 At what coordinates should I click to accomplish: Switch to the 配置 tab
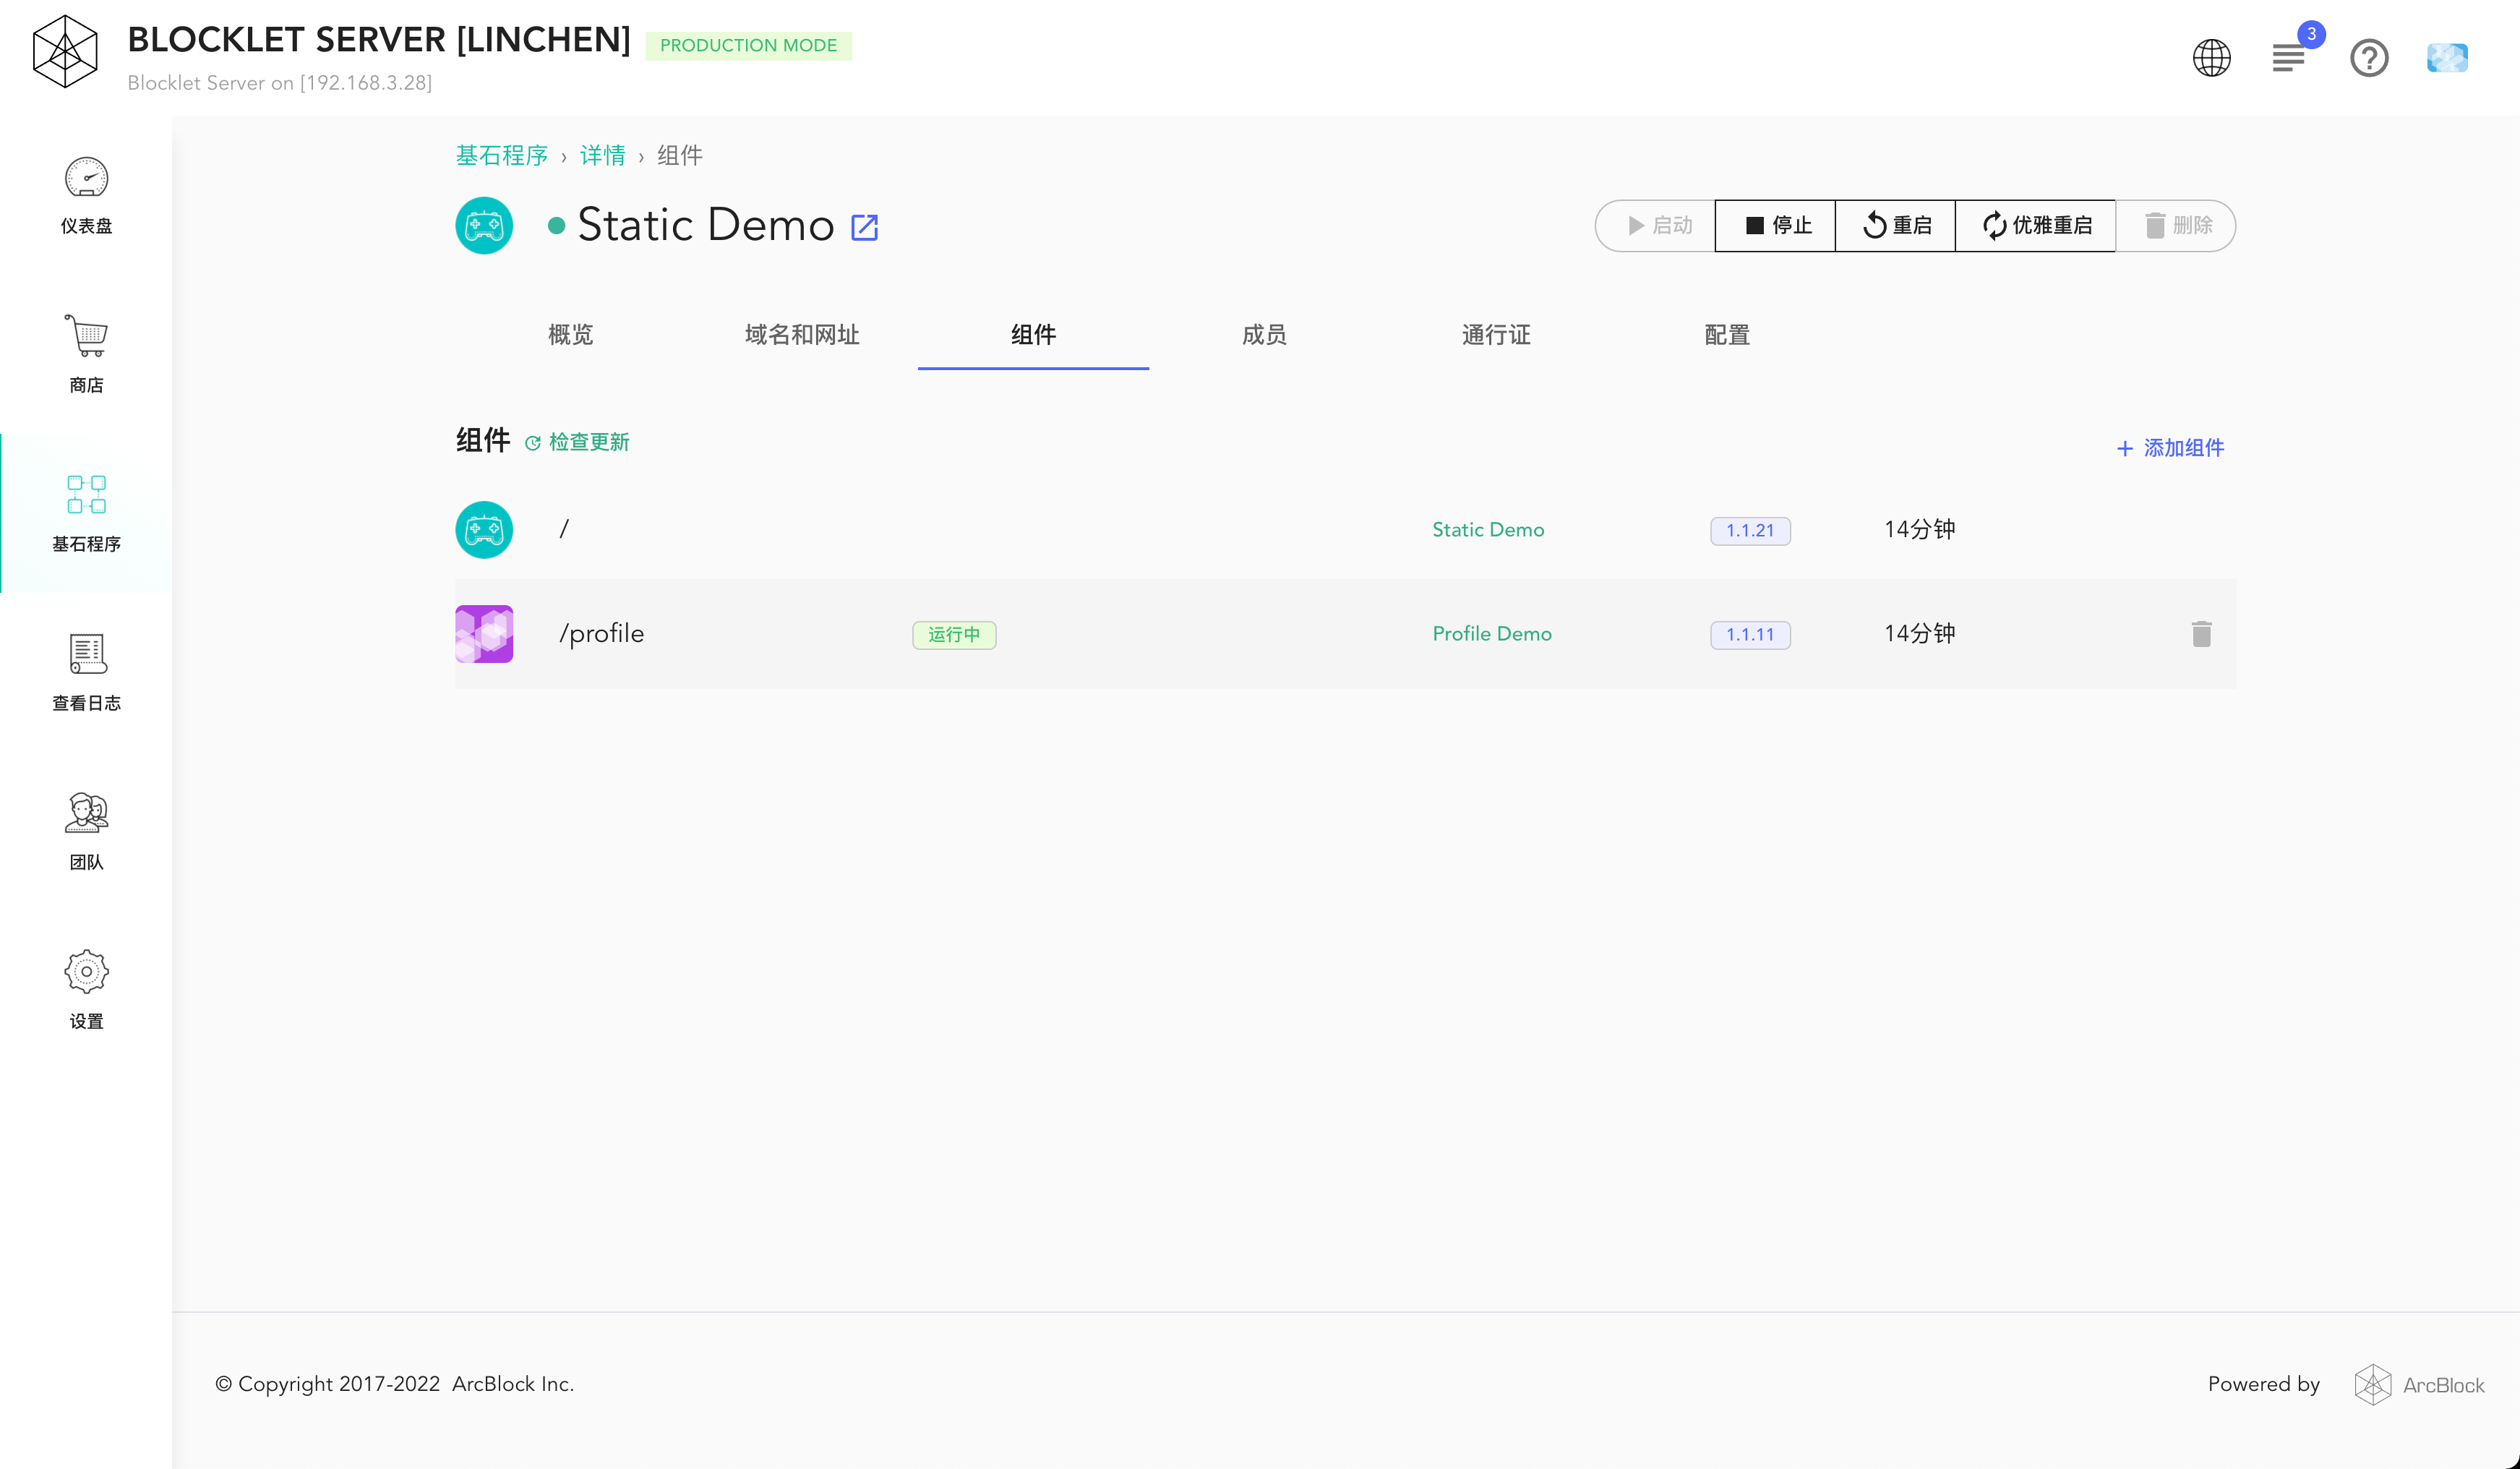pos(1727,335)
